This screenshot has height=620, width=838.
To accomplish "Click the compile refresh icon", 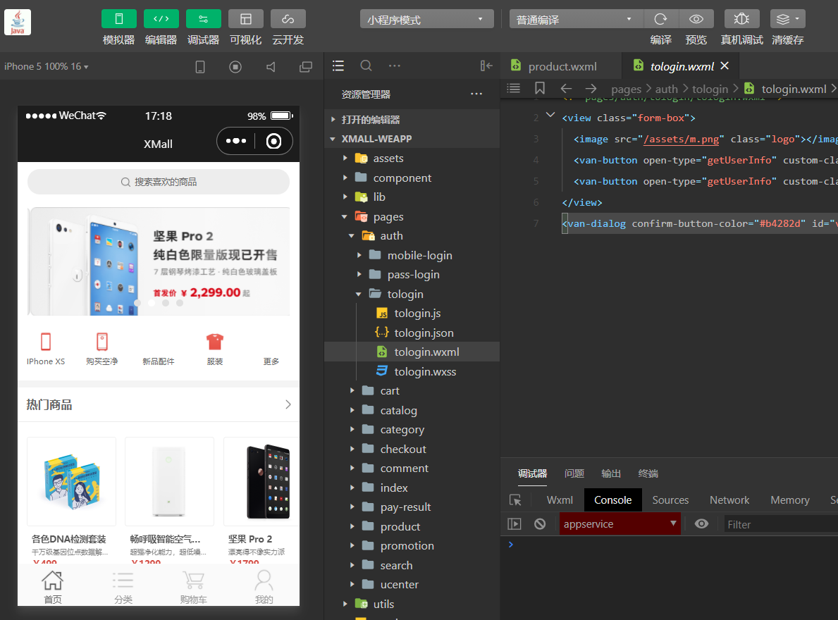I will coord(660,19).
